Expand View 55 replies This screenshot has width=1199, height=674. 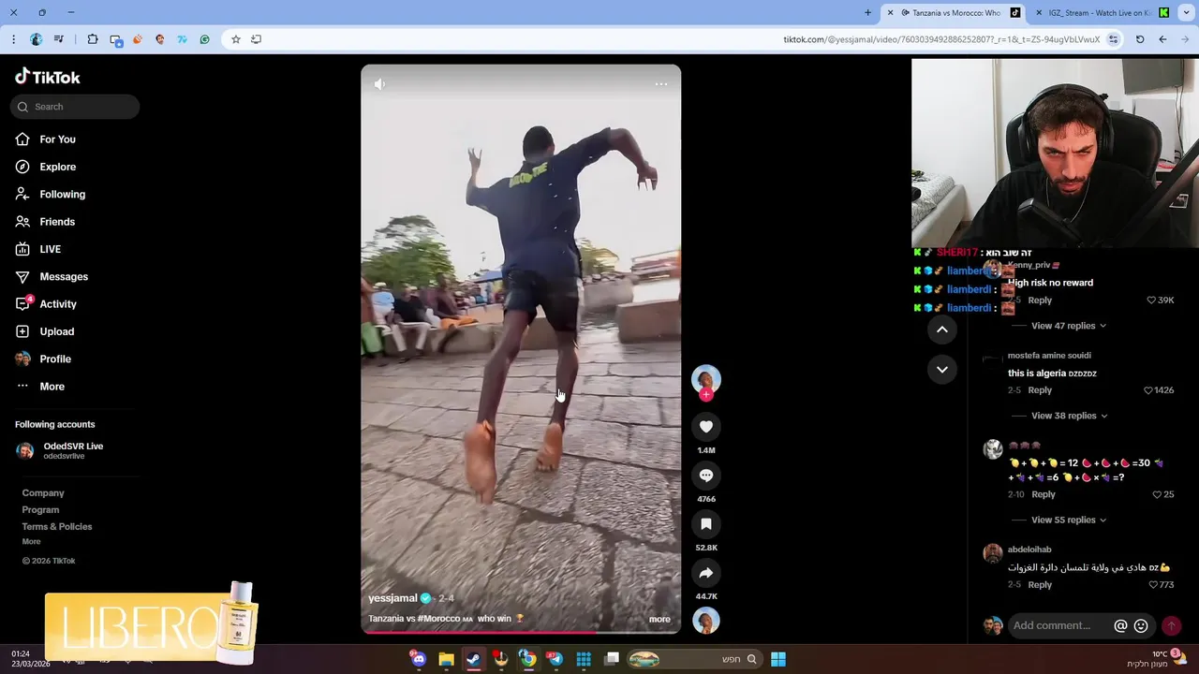click(x=1069, y=520)
